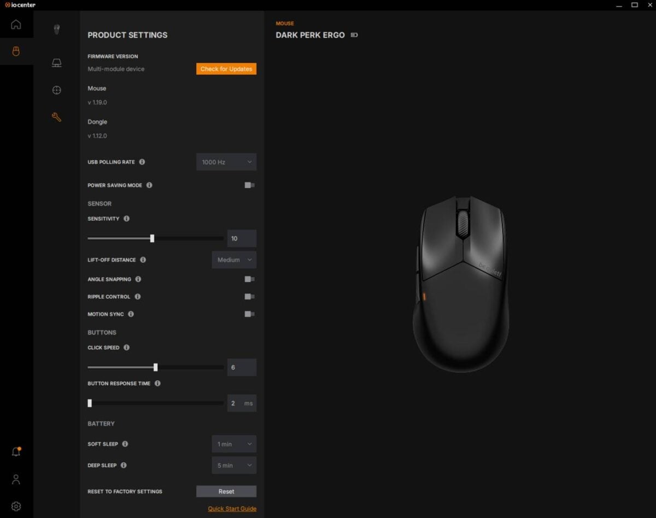Select the wrench product settings tab

(57, 117)
